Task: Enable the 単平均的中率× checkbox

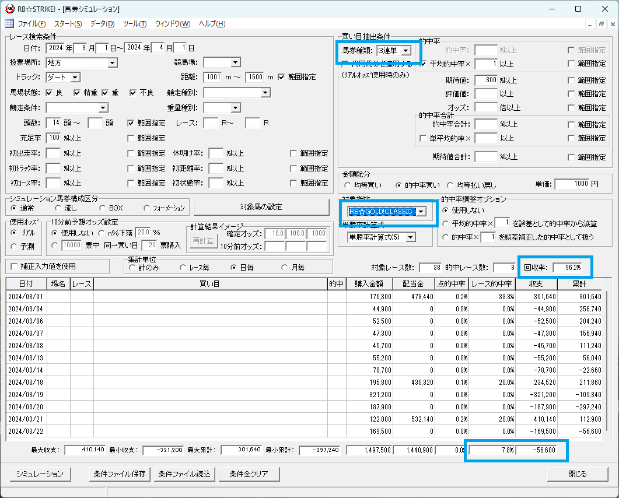Action: pos(423,139)
